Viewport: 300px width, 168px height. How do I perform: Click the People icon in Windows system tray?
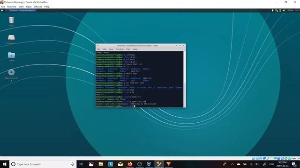coord(225,164)
